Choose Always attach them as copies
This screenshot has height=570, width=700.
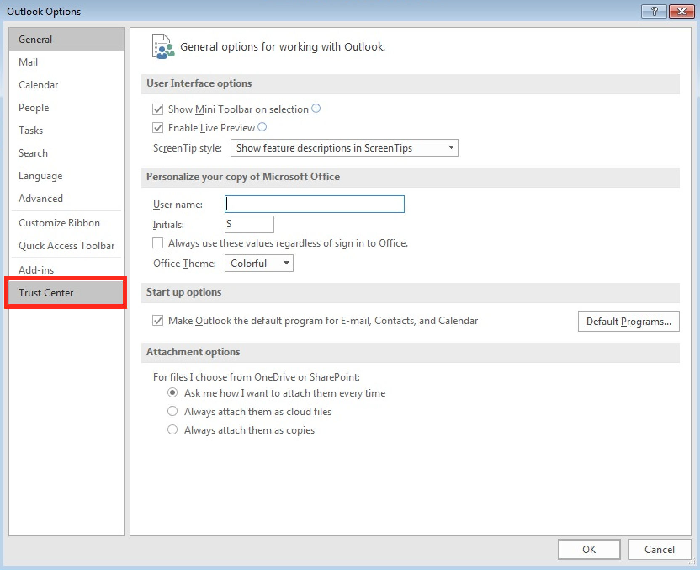(x=172, y=430)
